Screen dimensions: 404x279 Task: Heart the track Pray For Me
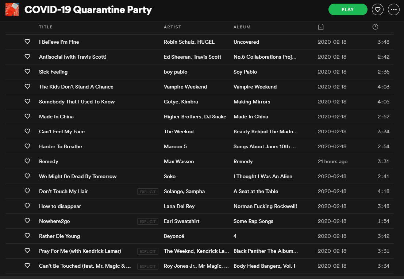(27, 251)
